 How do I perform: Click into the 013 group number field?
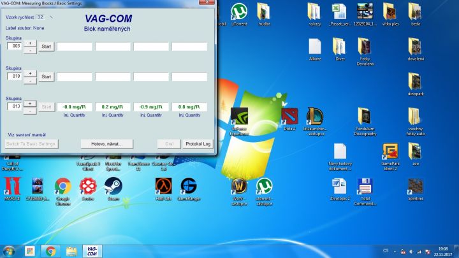point(14,106)
